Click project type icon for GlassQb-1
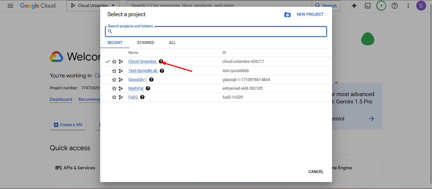The width and height of the screenshot is (432, 189). 121,80
